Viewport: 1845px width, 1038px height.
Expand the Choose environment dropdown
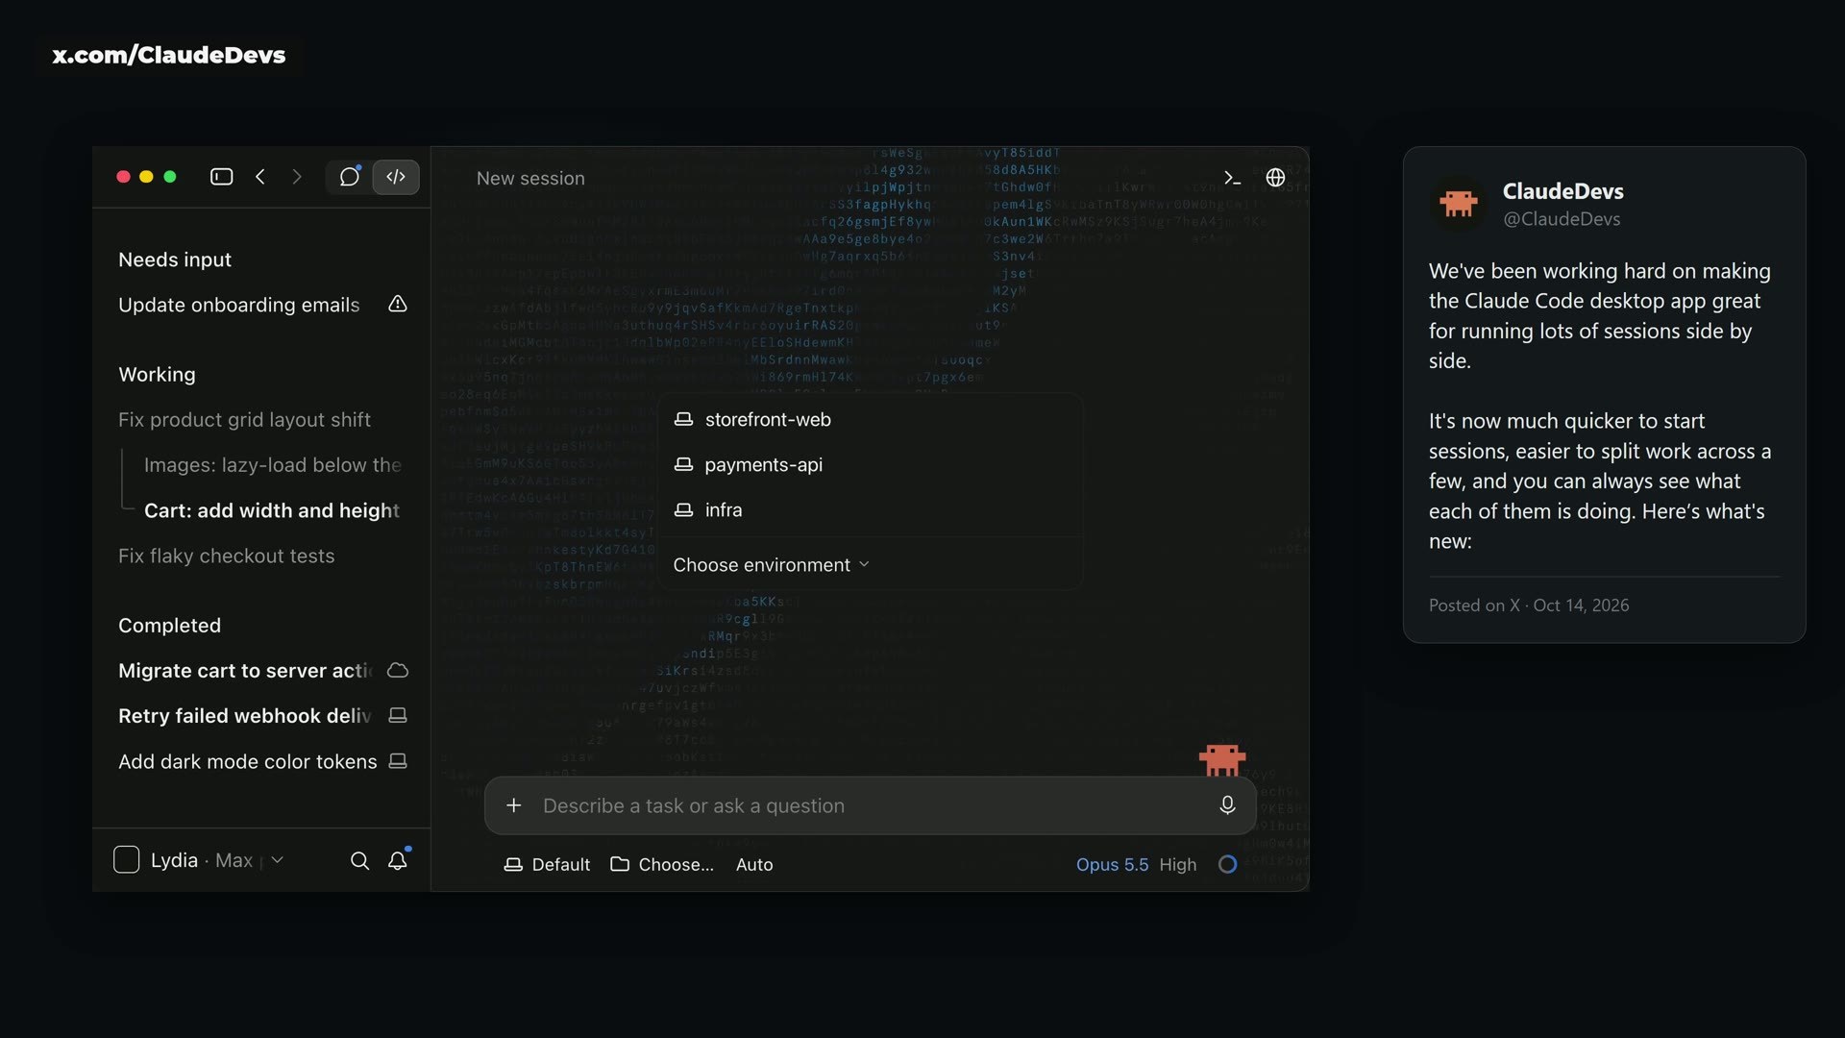click(772, 565)
